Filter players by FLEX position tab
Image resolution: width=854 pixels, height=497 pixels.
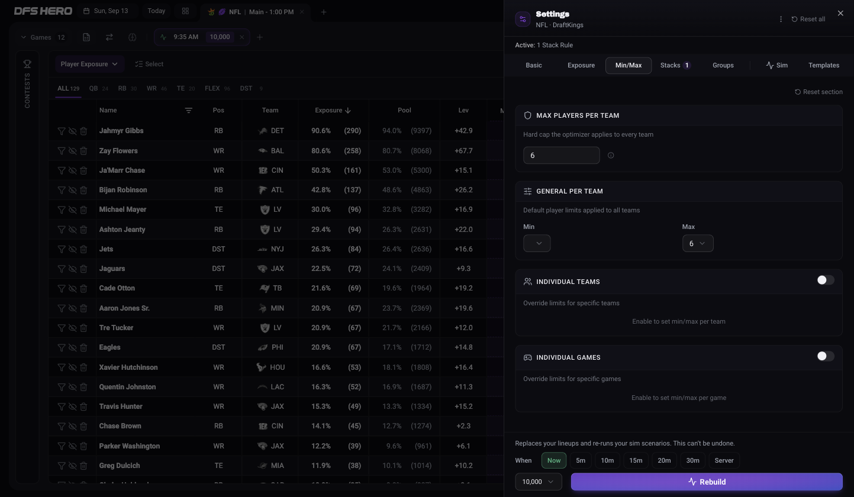(217, 89)
